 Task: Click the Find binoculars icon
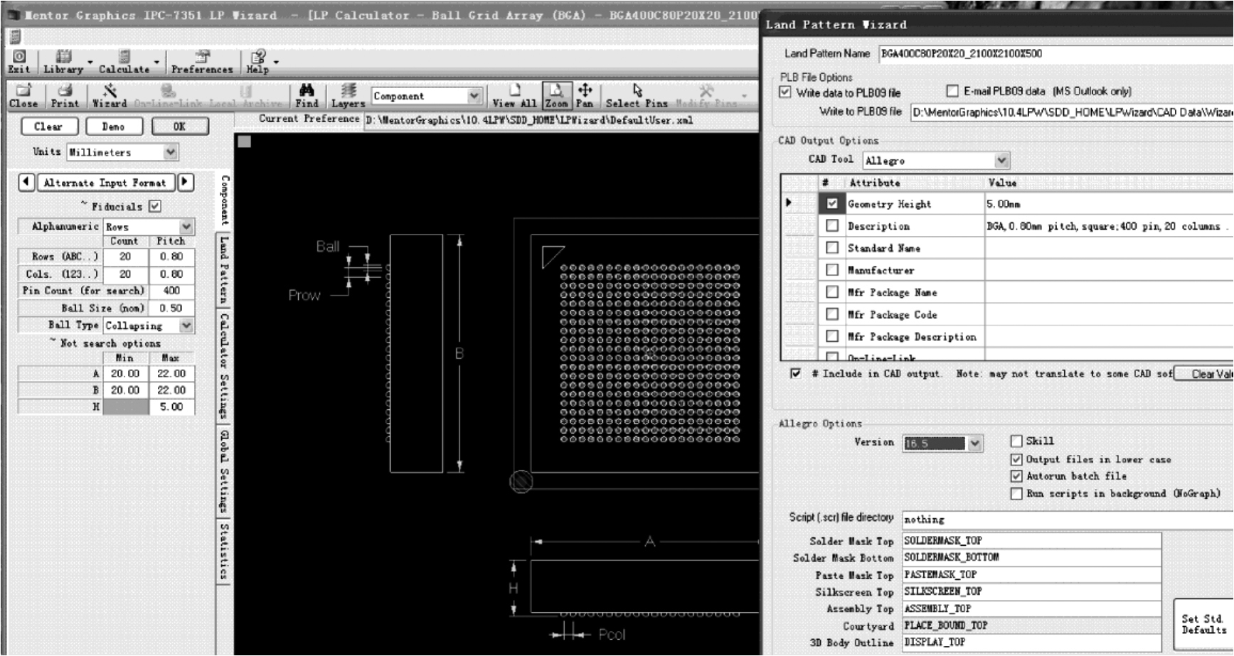click(307, 95)
